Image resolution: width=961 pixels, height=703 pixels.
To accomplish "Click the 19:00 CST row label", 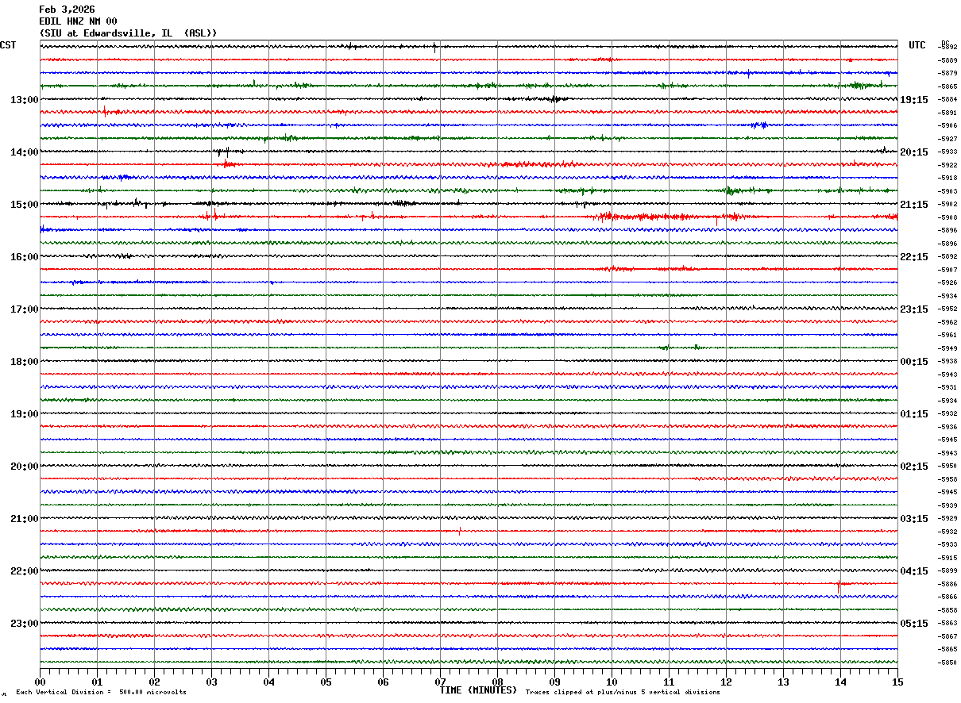I will 24,414.
